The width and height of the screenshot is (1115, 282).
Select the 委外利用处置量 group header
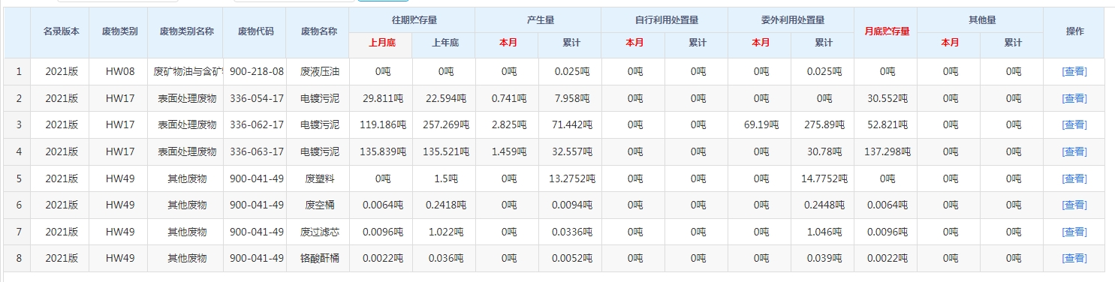[x=791, y=19]
